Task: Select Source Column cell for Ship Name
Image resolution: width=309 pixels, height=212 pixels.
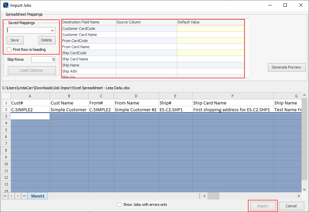Action: pos(146,65)
